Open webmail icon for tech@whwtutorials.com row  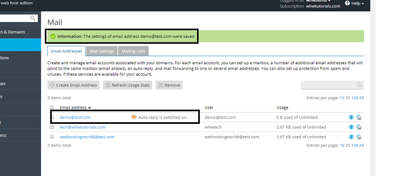359,127
